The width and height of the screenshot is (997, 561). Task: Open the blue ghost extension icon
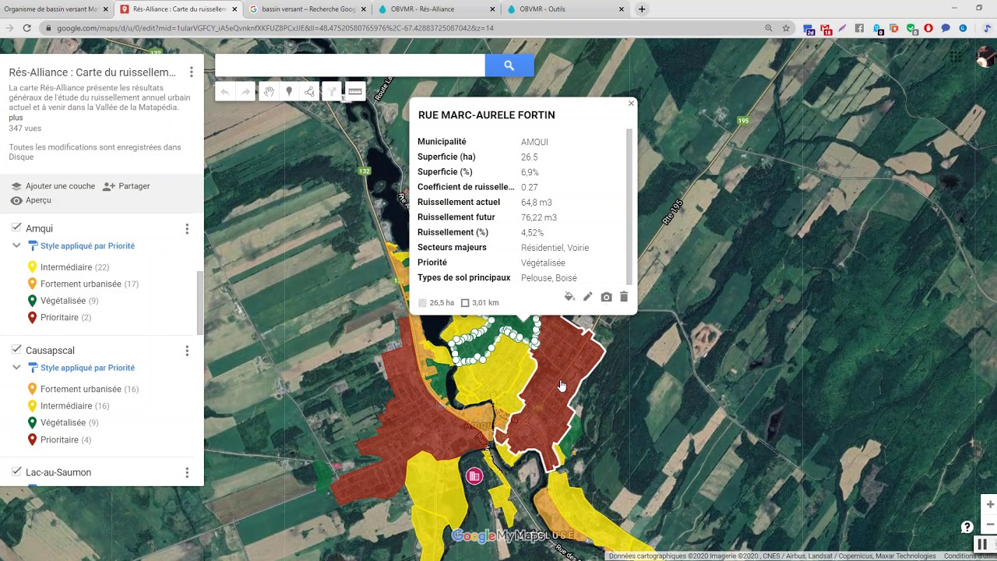(x=877, y=29)
